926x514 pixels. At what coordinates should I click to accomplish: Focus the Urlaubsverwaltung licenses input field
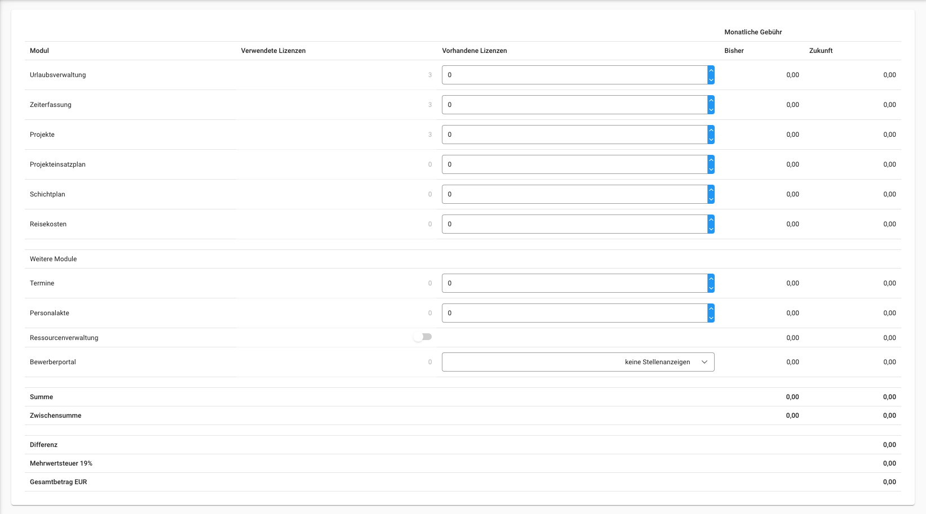click(x=574, y=75)
